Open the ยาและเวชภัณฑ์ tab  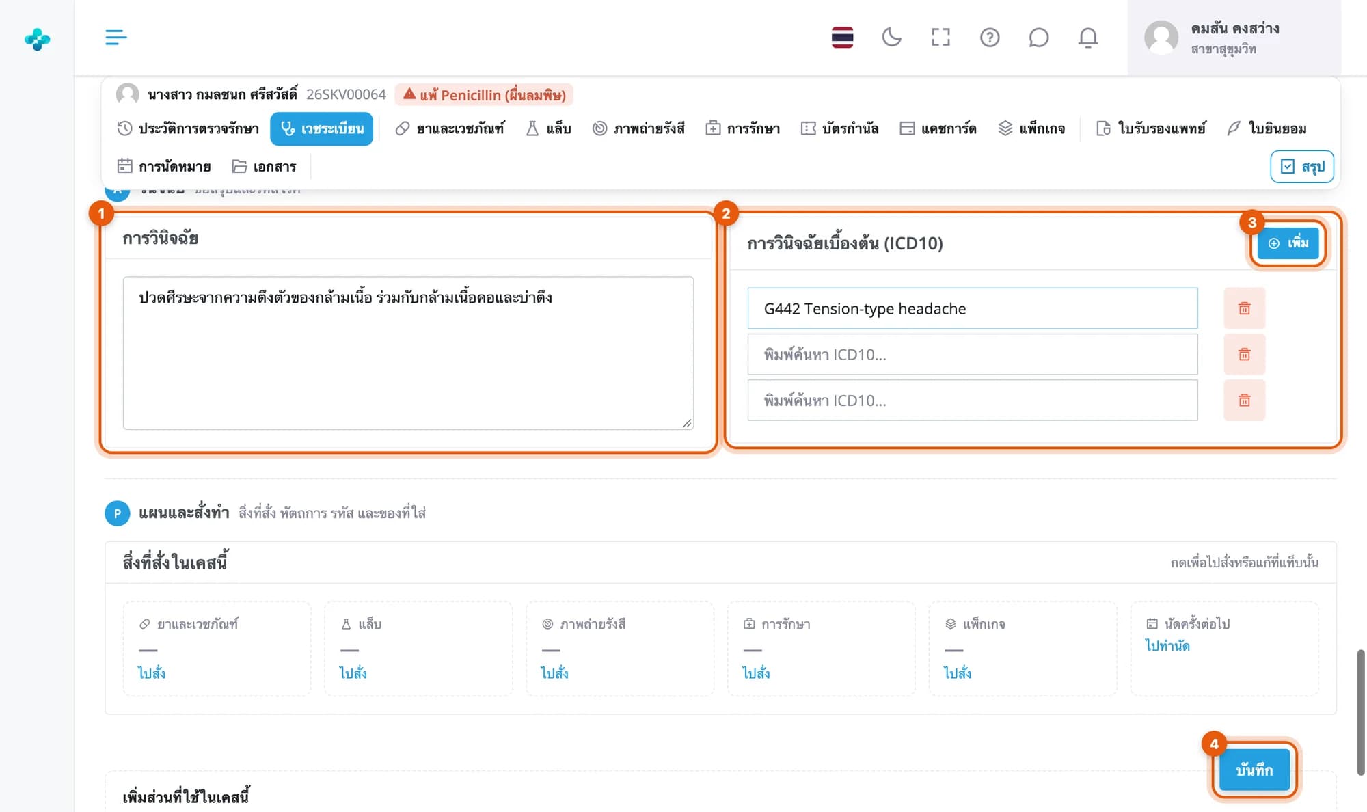coord(450,128)
